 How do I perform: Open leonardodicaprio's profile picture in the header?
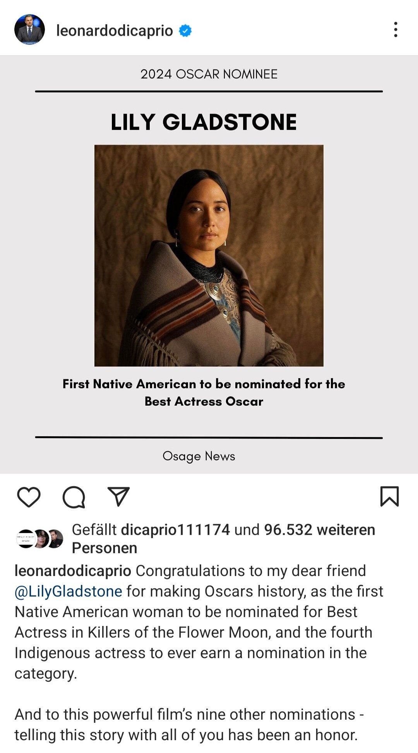(29, 29)
